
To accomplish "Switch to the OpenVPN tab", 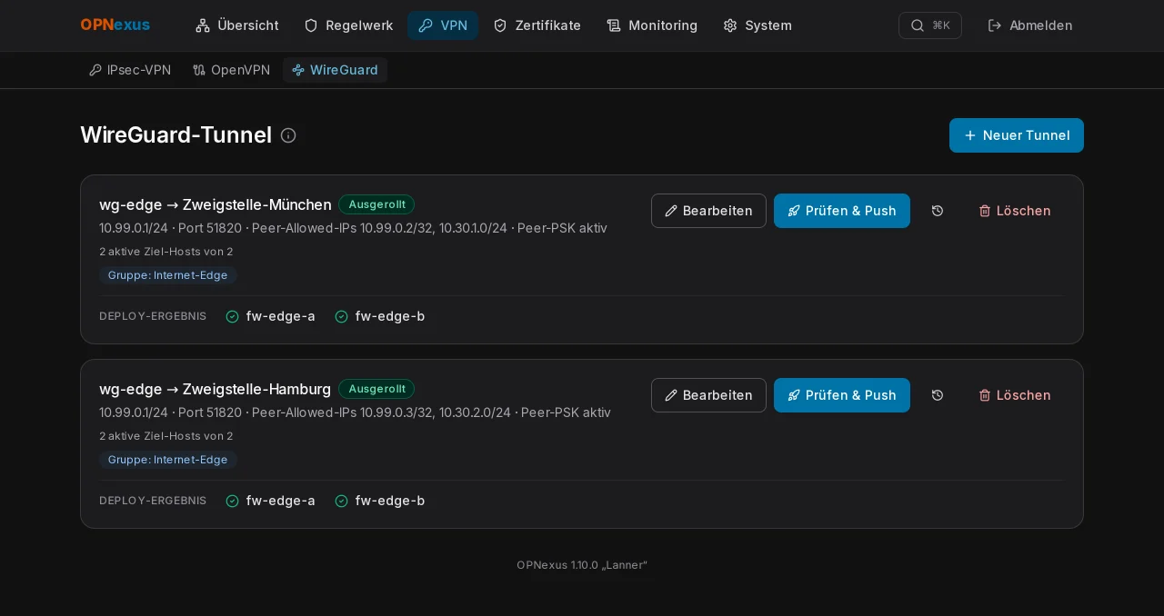I will [x=232, y=70].
